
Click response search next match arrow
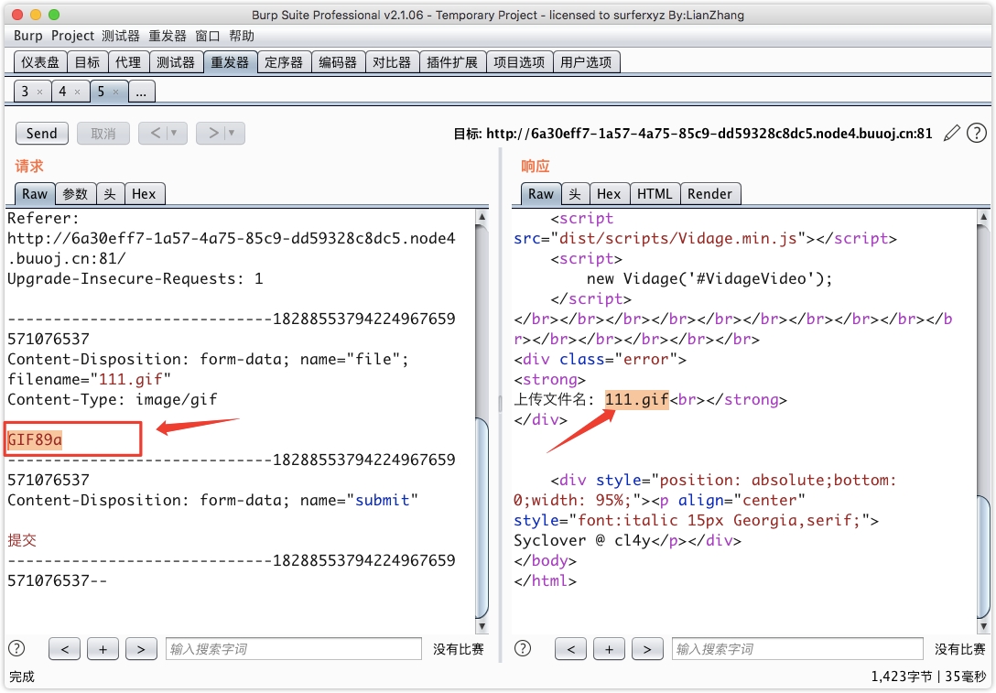[647, 649]
